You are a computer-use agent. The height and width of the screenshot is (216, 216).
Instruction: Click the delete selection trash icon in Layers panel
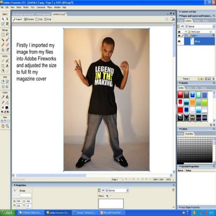(213, 79)
